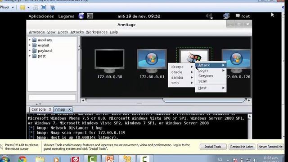Screen dimensions: 288x162
Task: Close the Console tab
Action: (50, 109)
